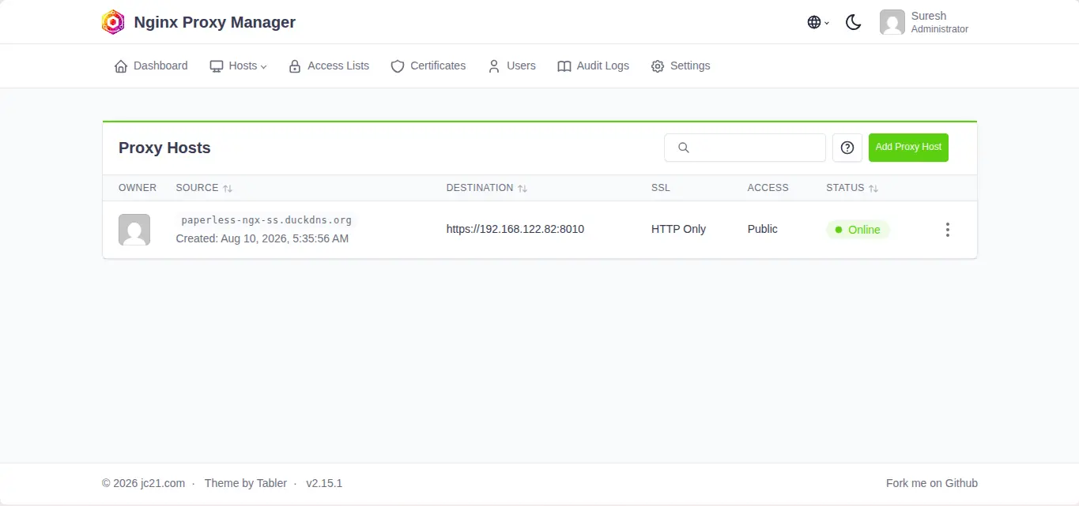The height and width of the screenshot is (506, 1079).
Task: Click destination https://192.168.122.82:8010
Action: pyautogui.click(x=515, y=230)
